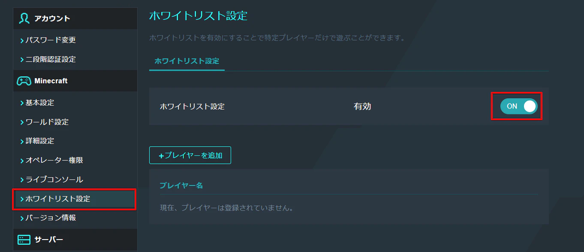Viewport: 584px width, 252px height.
Task: Click chevron icon beside パスワード変更
Action: point(22,40)
